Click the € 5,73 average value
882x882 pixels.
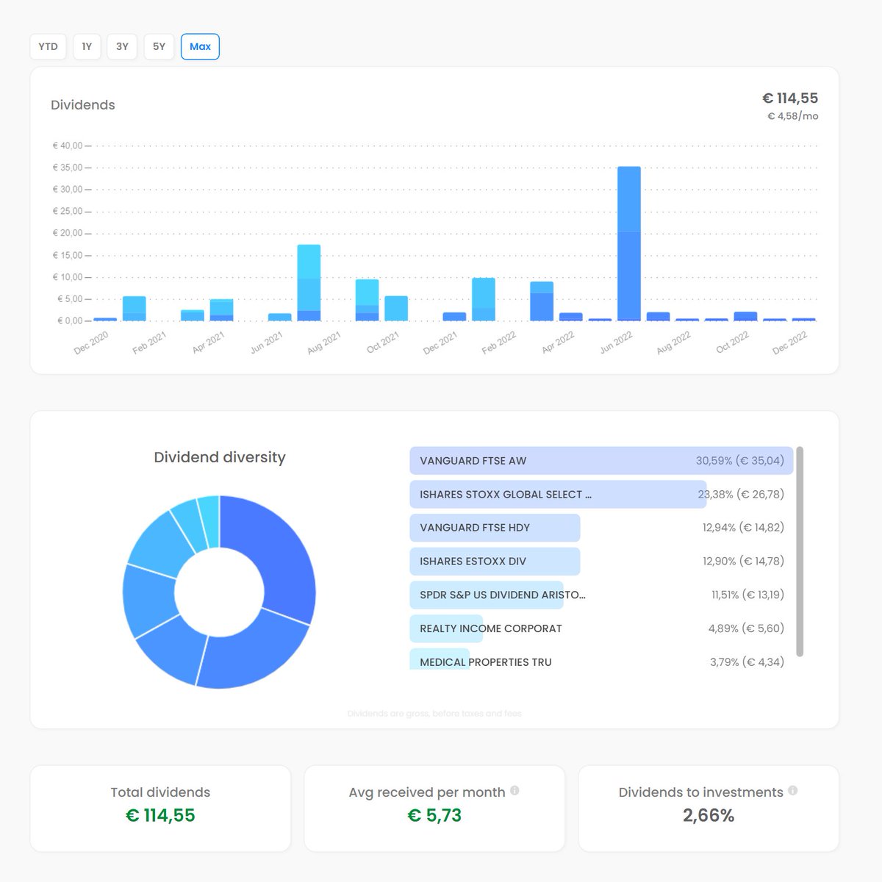[x=434, y=816]
